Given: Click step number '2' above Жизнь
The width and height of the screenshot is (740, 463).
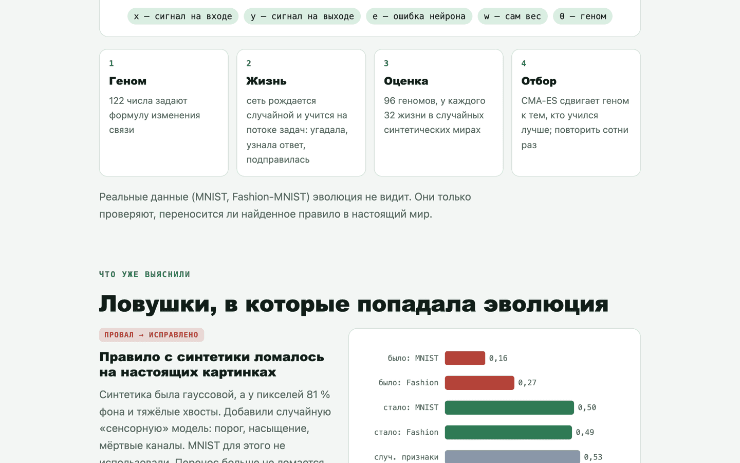Looking at the screenshot, I should click(x=249, y=63).
